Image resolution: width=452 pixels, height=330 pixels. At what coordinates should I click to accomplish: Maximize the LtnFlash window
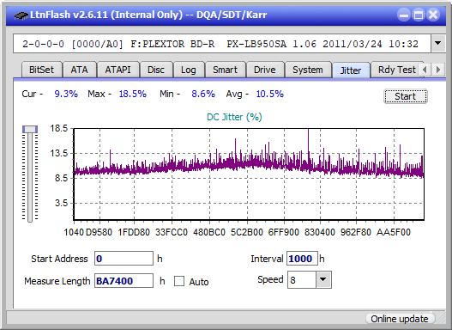pos(419,15)
